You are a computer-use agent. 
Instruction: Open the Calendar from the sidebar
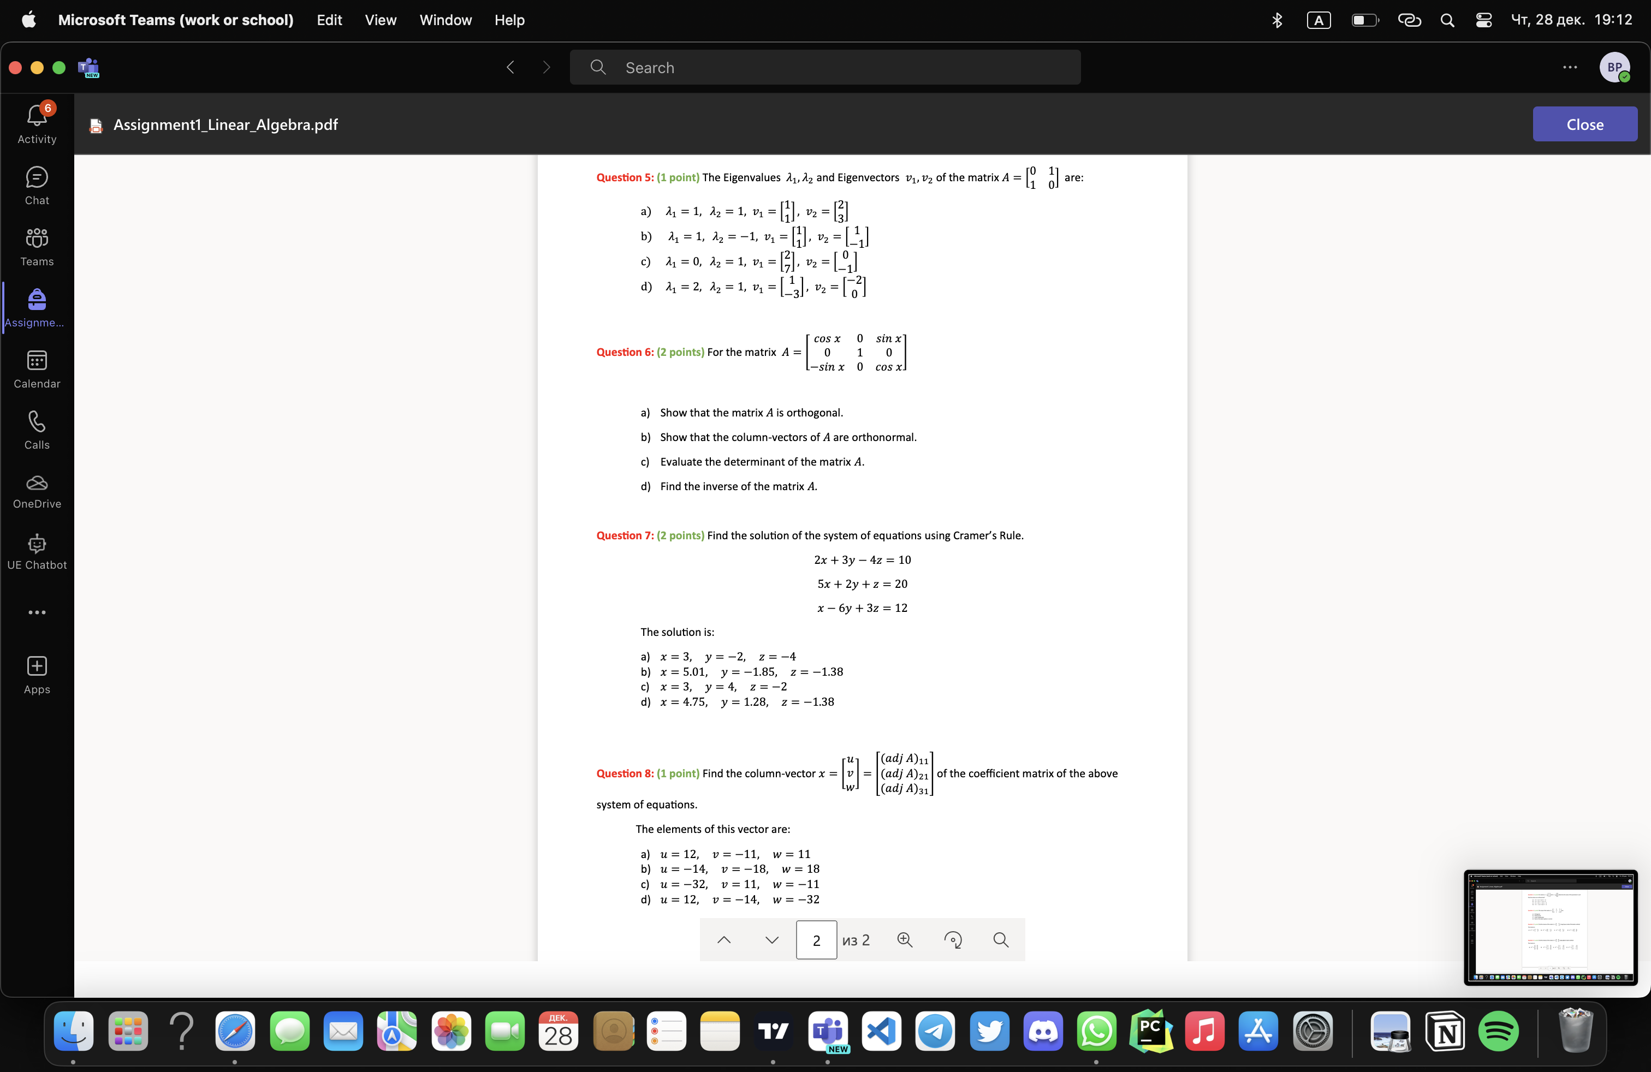[x=36, y=367]
